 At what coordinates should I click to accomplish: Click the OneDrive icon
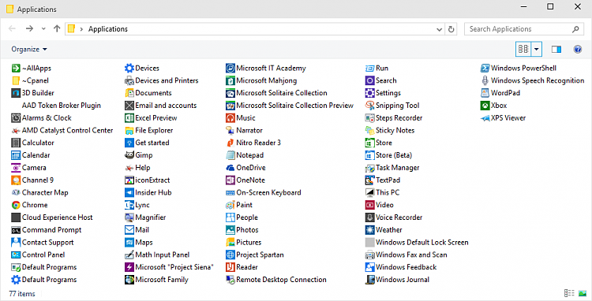tap(230, 168)
